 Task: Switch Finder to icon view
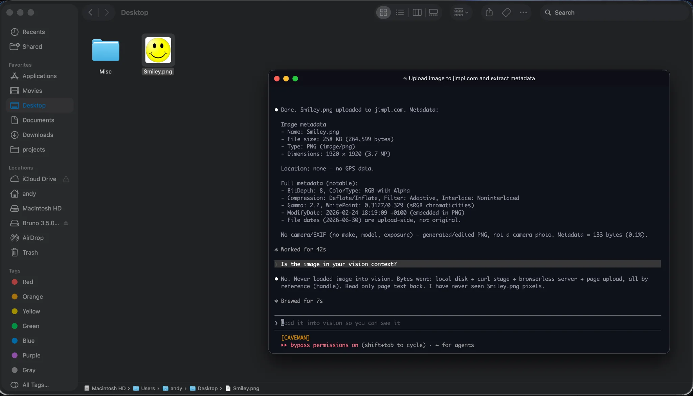383,13
